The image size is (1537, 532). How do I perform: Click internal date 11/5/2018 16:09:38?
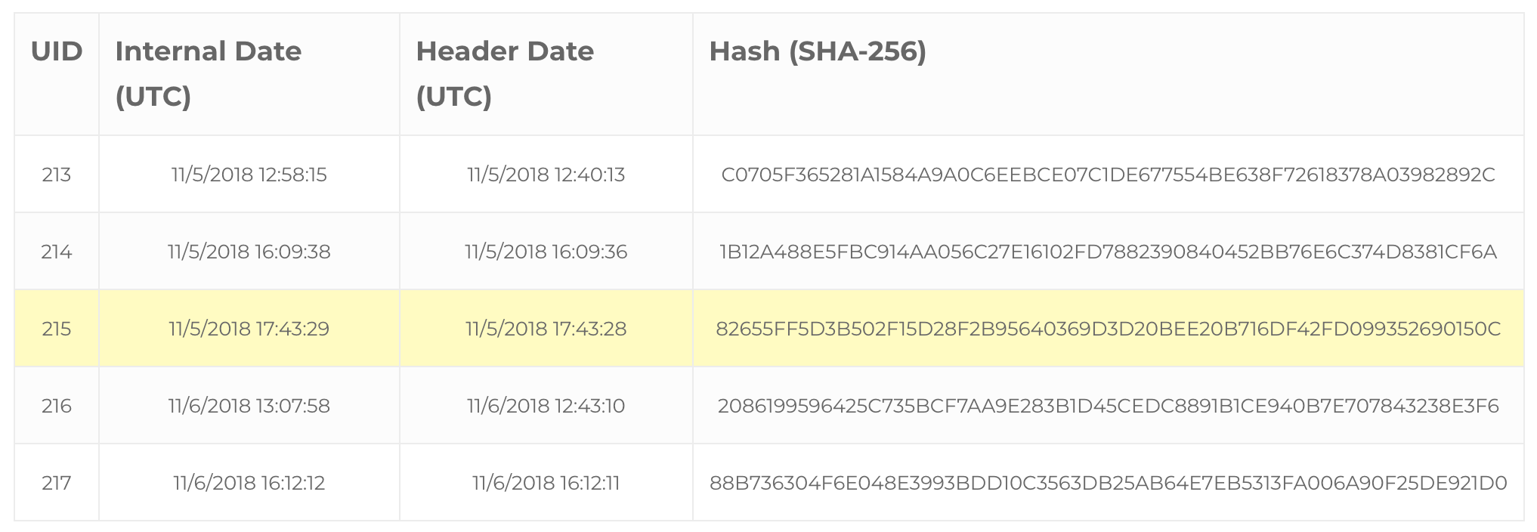pos(249,252)
